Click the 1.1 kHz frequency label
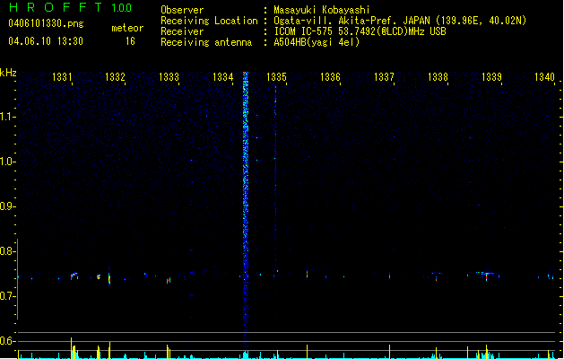Screen dimensions: 564x359 click(x=7, y=117)
